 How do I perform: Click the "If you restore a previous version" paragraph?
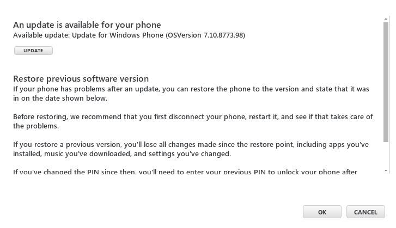[191, 149]
